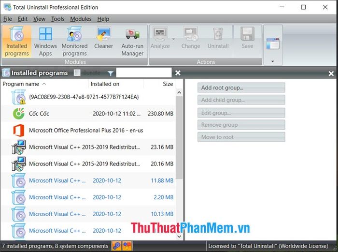Switch to Windows Apps module
Screen dimensions: 338x252
tap(45, 42)
